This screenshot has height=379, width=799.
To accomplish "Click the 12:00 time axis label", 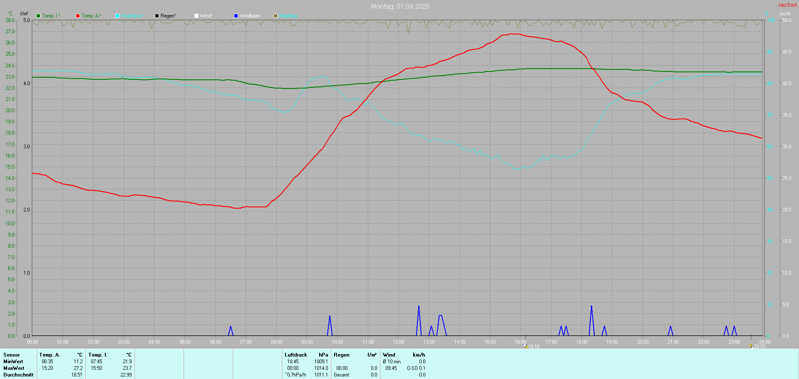I will click(x=399, y=342).
